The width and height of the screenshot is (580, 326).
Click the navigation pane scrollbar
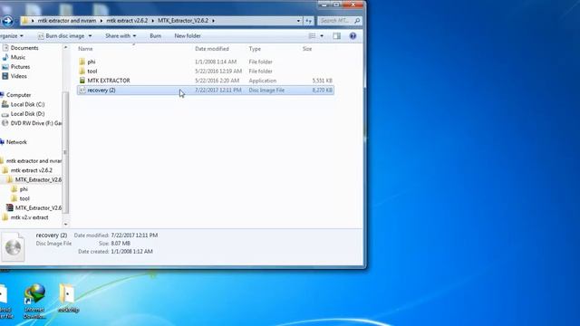(x=65, y=151)
